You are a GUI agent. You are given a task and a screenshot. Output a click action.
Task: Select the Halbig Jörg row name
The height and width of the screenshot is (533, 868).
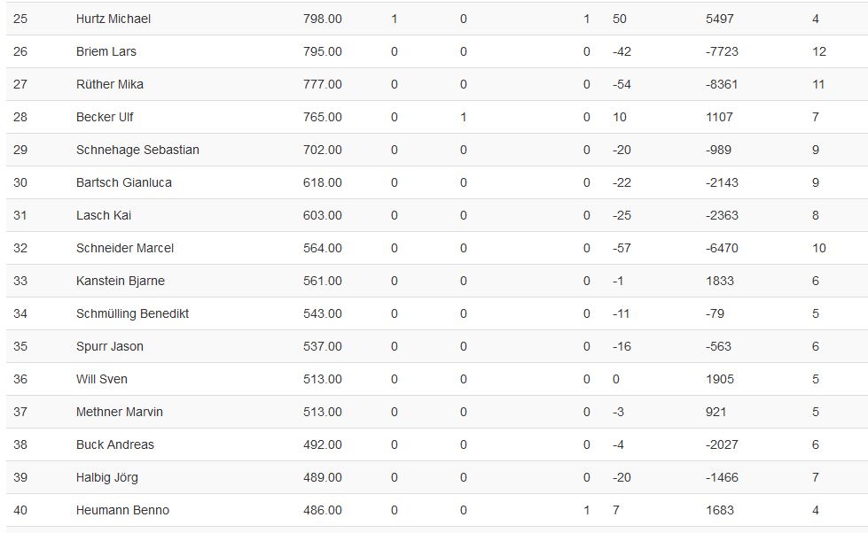pos(107,477)
